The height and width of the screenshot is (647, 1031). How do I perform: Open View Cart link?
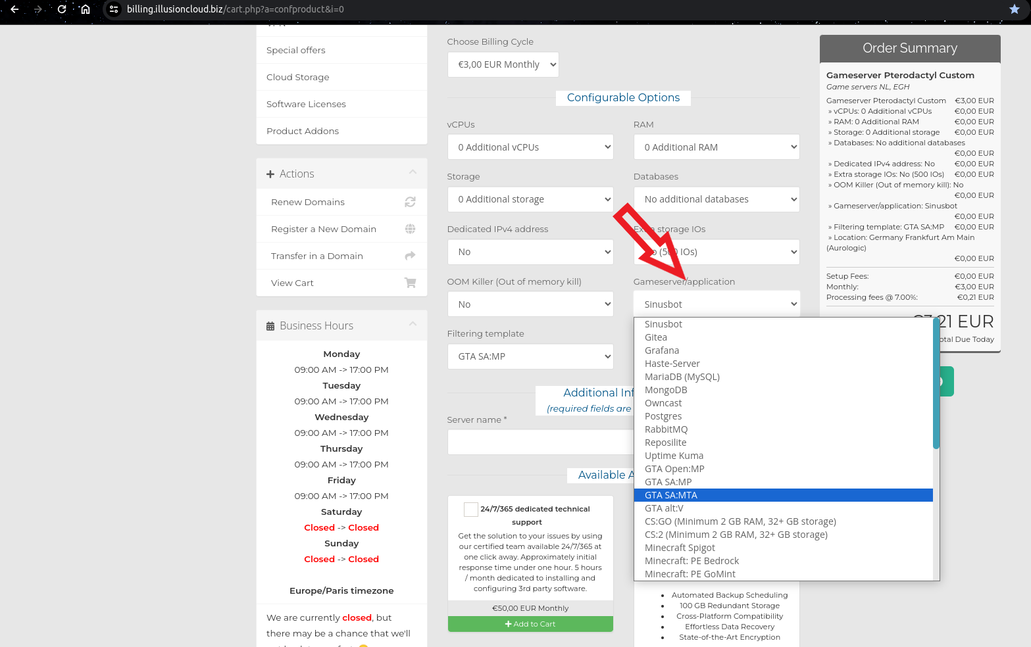point(341,283)
